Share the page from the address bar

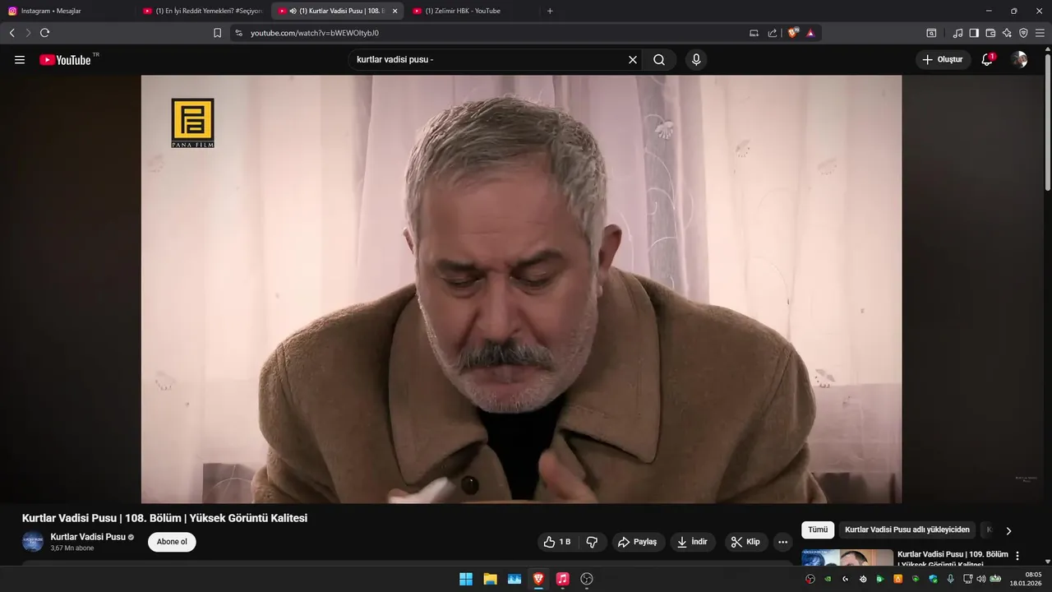click(x=773, y=33)
